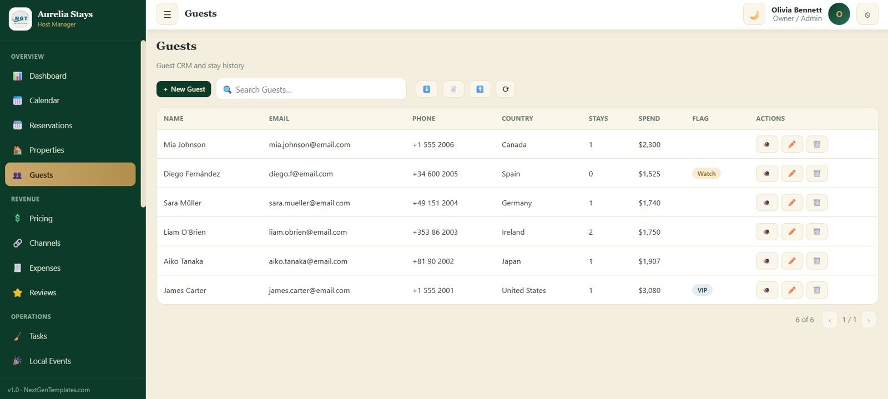Click the Aurelia Stays logo

click(21, 19)
